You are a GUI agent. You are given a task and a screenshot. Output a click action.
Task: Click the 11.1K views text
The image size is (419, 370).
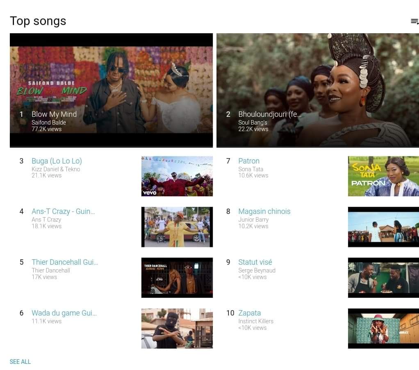46,321
